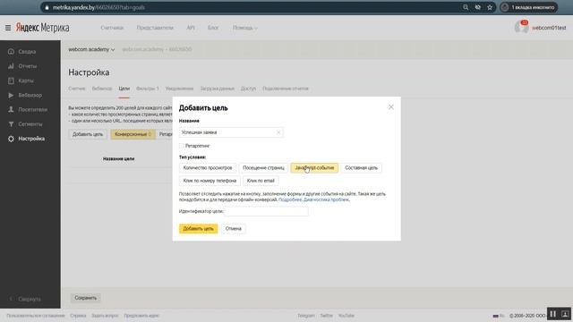Close the Добавить цель dialog

click(391, 107)
